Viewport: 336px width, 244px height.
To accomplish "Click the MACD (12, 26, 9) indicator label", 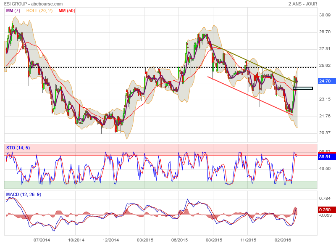I will [24, 194].
